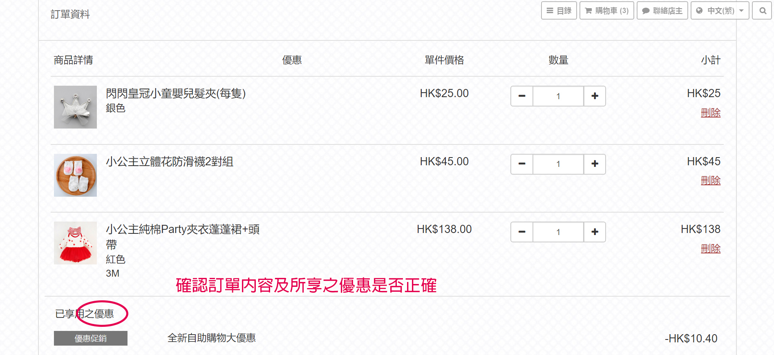Increase quantity of the Party tutu dress
Viewport: 774px width, 355px height.
pyautogui.click(x=595, y=232)
